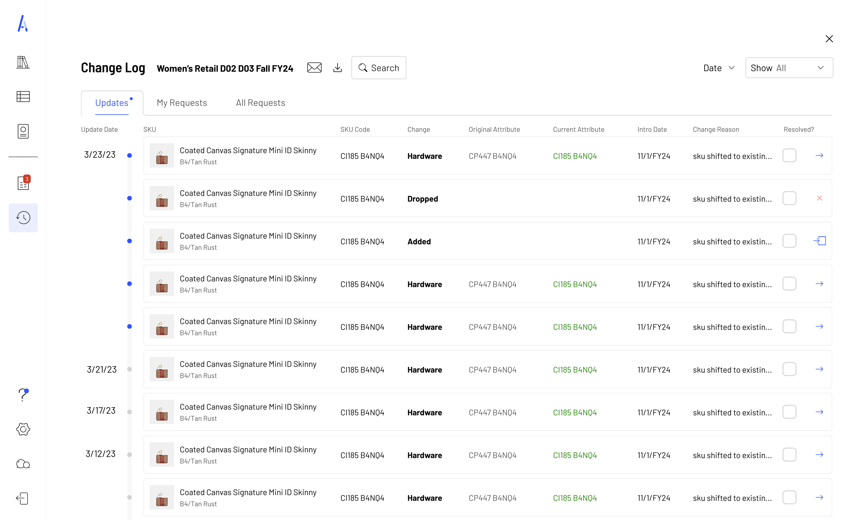Switch to the My Requests tab
The height and width of the screenshot is (520, 867).
point(181,103)
